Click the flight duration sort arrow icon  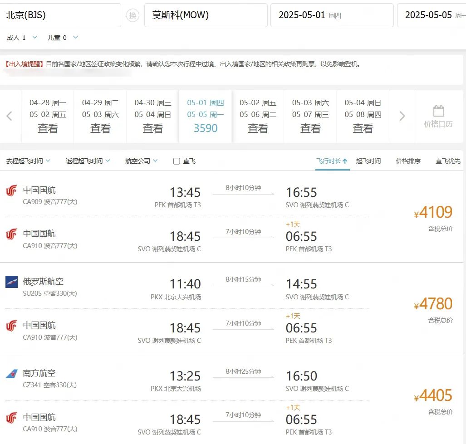coord(345,161)
